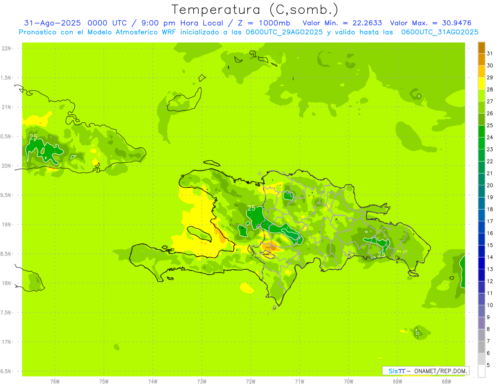Click the '19N' latitude label

[x=6, y=225]
